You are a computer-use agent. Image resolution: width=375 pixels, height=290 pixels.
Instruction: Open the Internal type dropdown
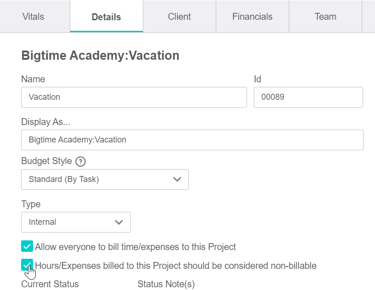click(x=76, y=222)
